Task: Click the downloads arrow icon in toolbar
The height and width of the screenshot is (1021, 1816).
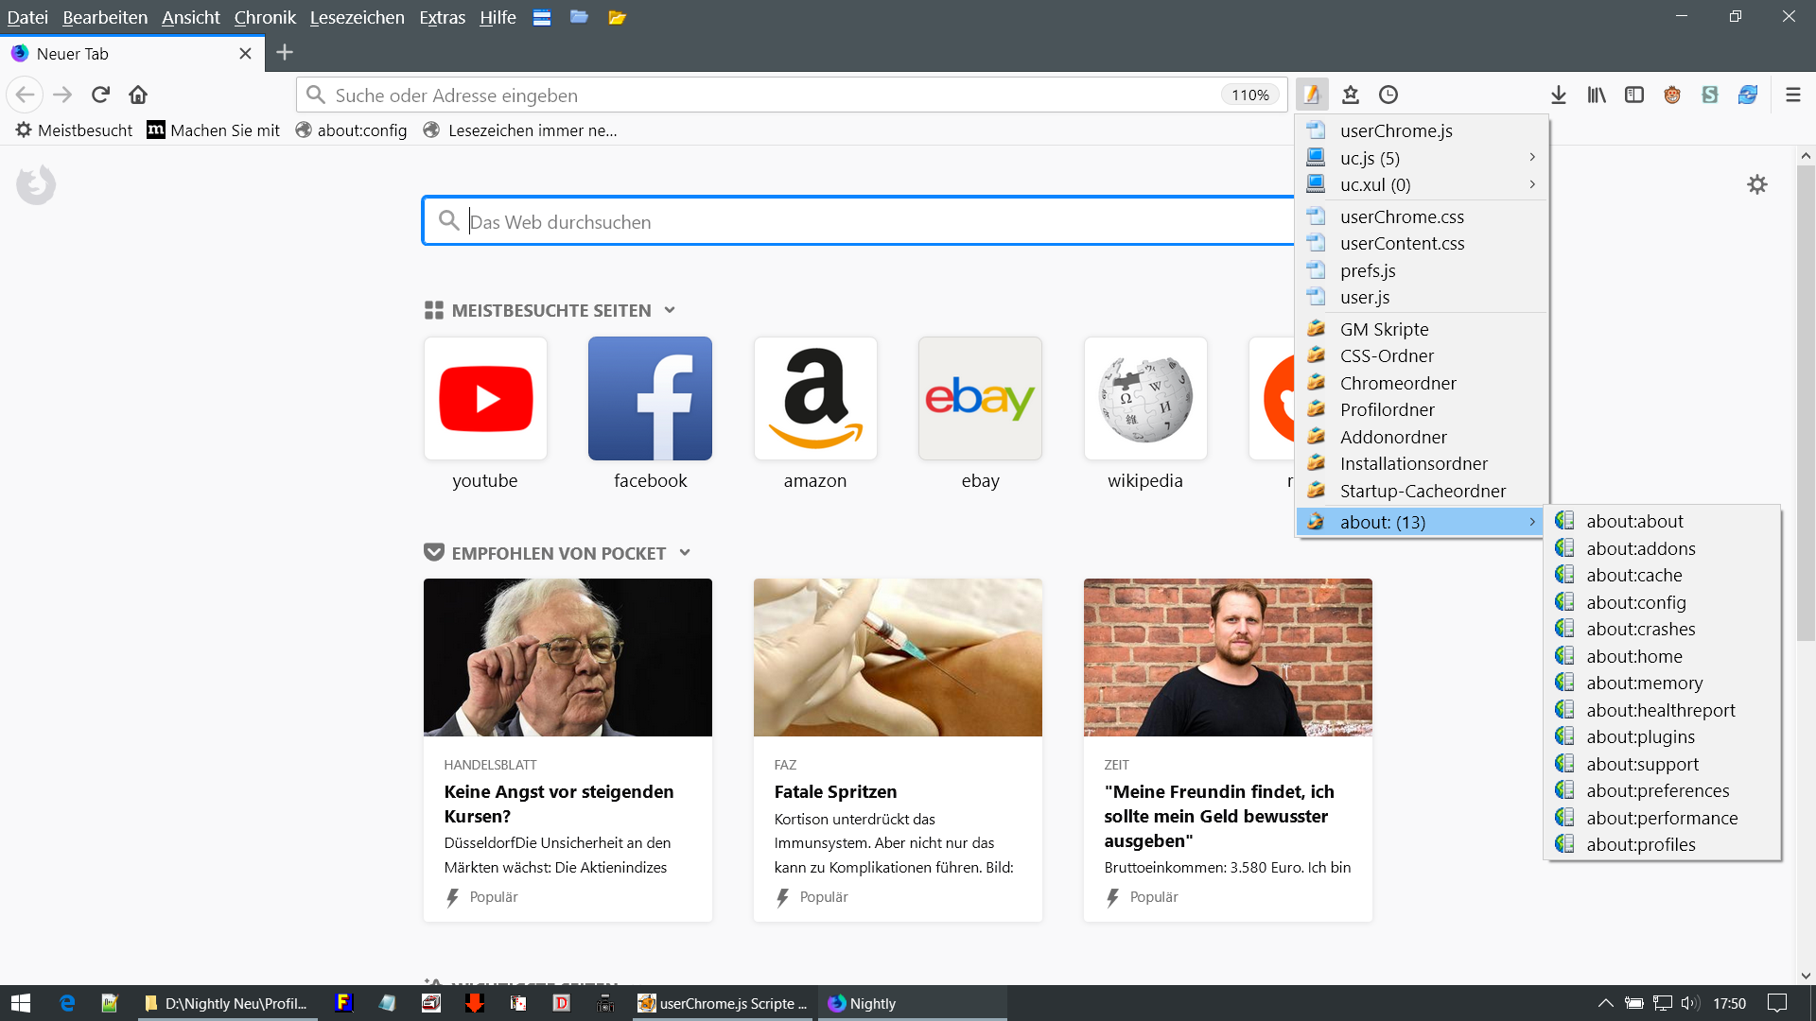Action: click(1559, 95)
